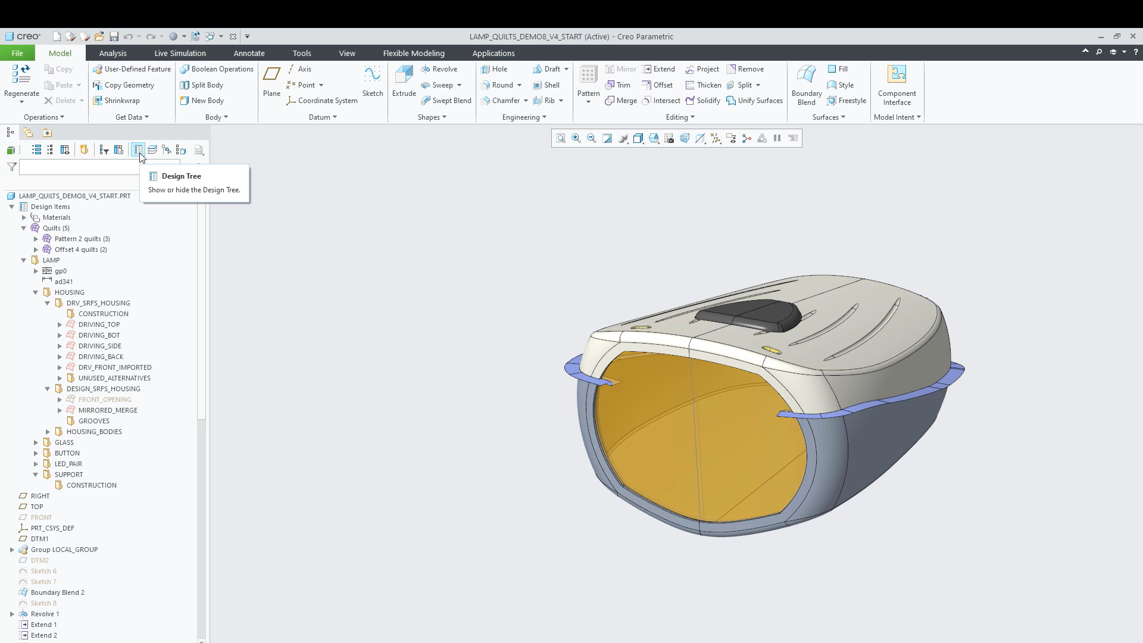Expand the Revolve 1 feature
This screenshot has height=643, width=1143.
coord(12,614)
